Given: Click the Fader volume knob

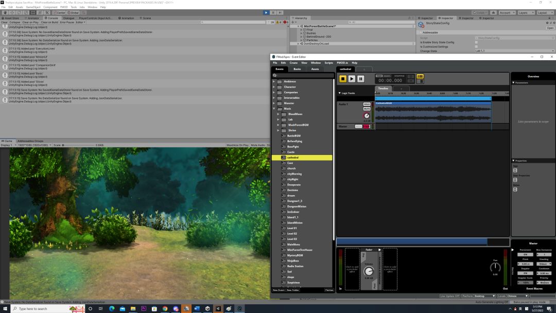Looking at the screenshot, I should 369,271.
